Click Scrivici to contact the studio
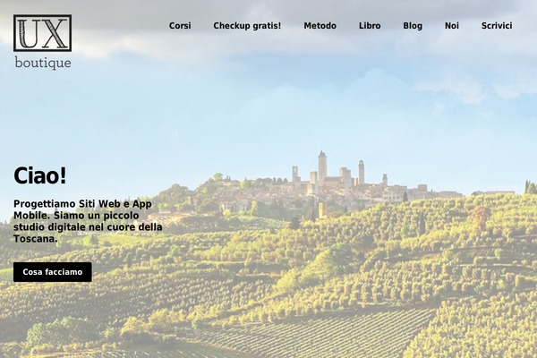Screen dimensions: 537x358 [x=497, y=26]
